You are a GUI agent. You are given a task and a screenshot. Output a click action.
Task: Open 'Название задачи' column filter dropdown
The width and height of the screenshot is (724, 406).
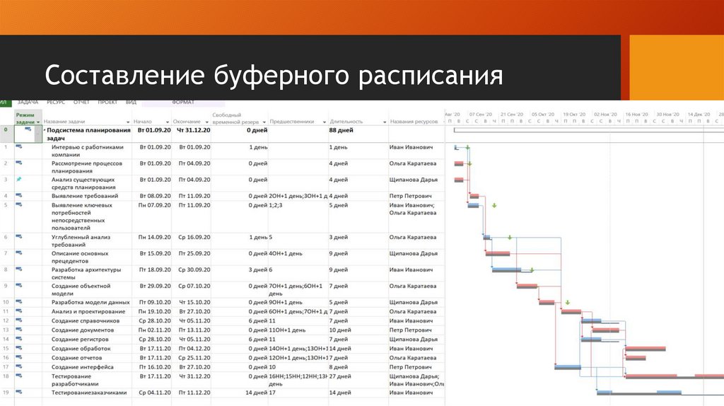(128, 122)
